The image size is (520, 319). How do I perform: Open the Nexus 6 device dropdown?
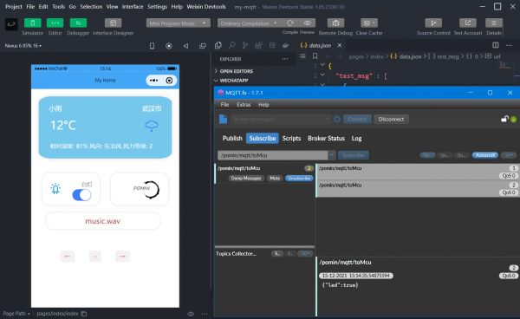(23, 46)
